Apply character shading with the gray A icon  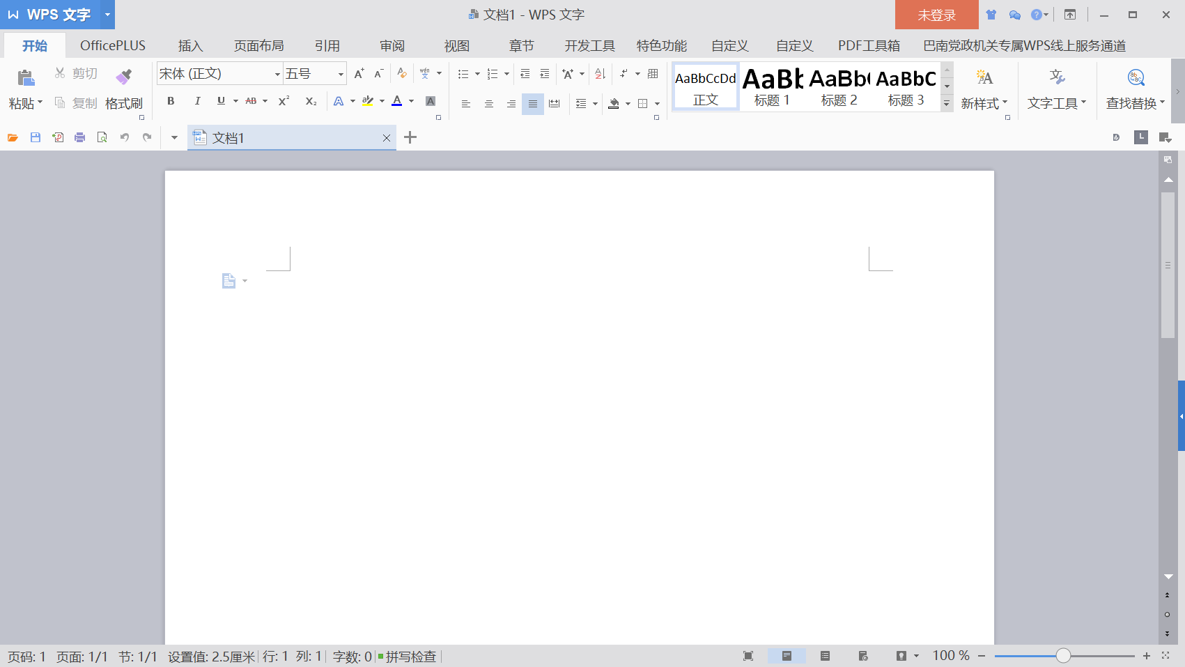431,101
